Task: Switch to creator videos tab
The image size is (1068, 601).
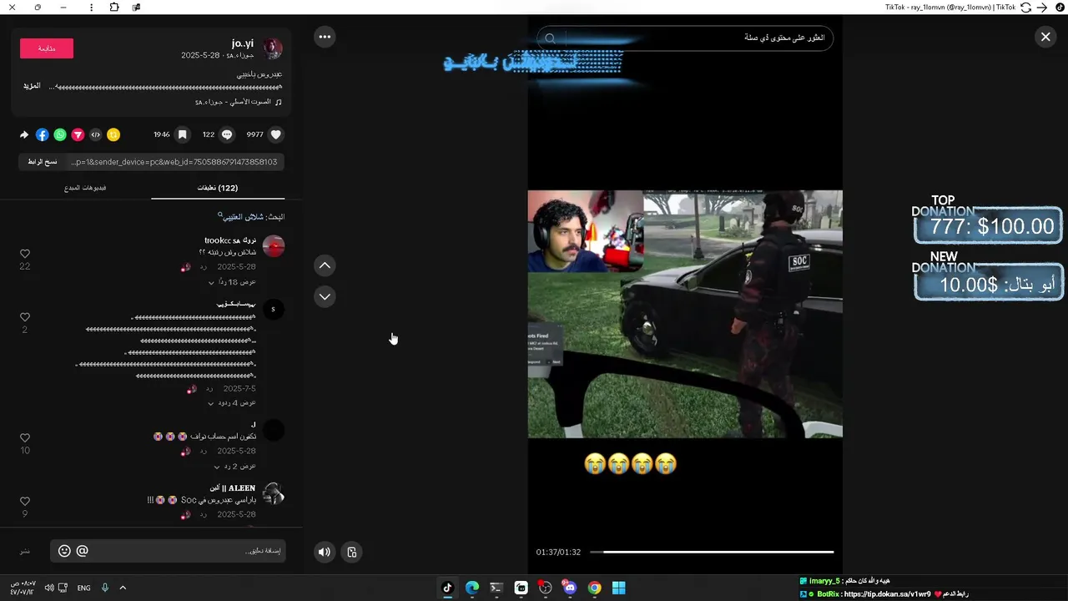Action: point(85,188)
